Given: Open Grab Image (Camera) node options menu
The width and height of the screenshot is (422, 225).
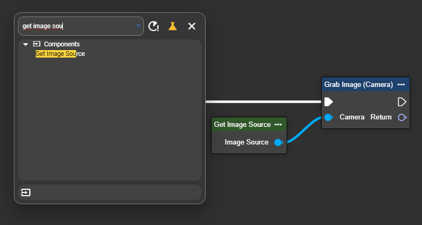Looking at the screenshot, I should click(401, 85).
